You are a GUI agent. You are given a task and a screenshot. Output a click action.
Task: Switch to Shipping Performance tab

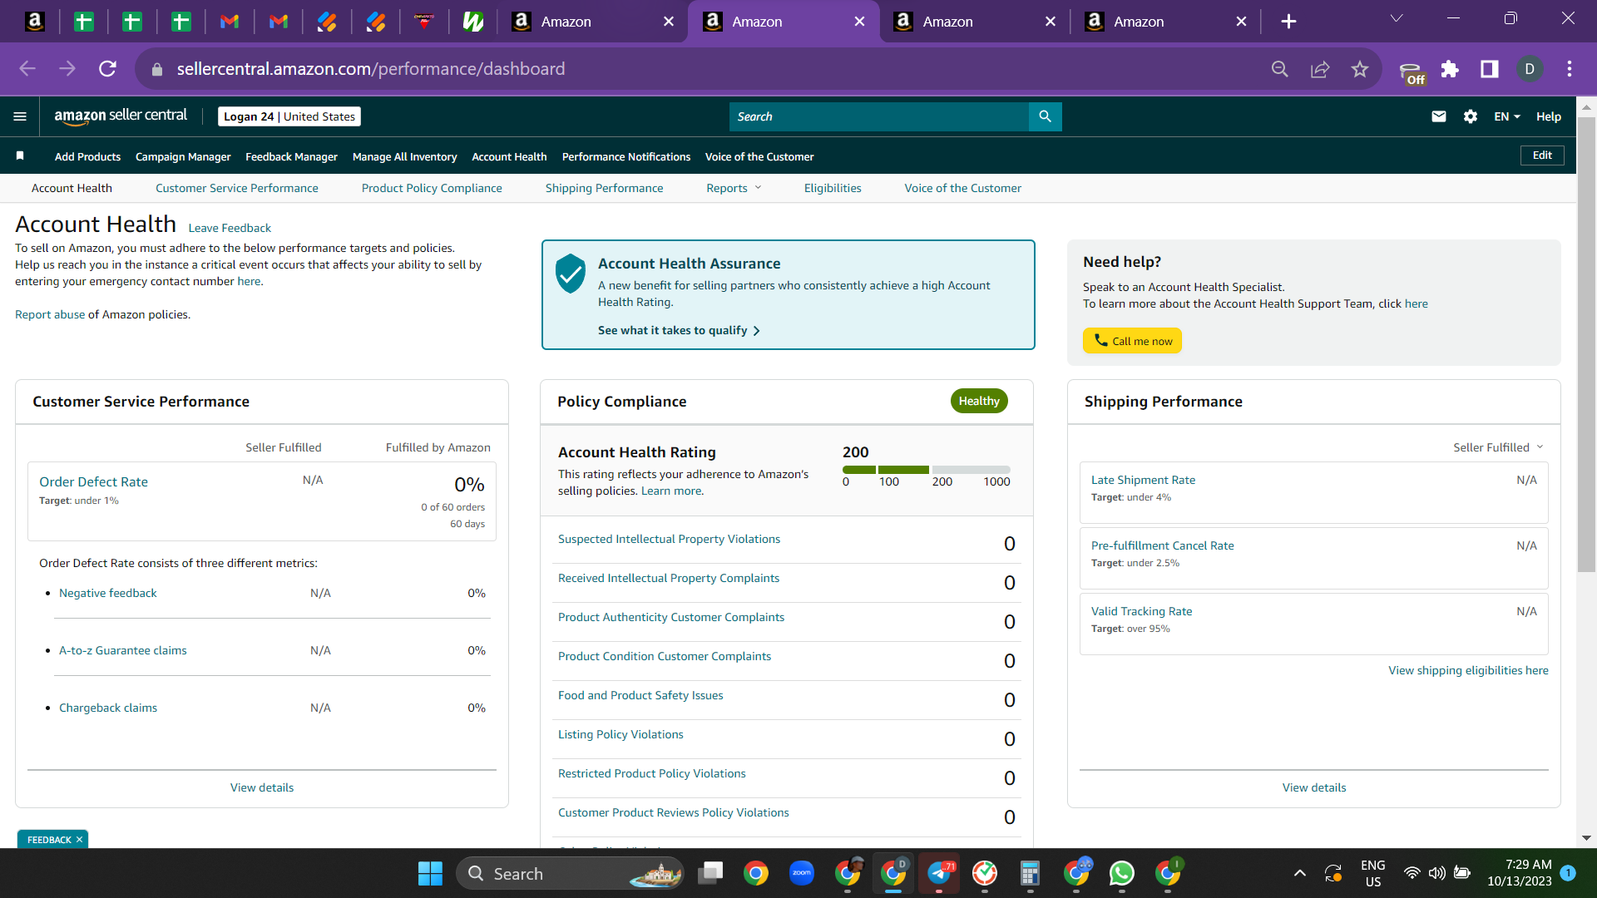click(605, 188)
